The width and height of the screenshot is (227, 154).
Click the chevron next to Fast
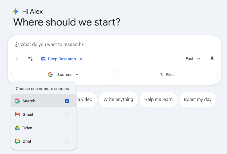pyautogui.click(x=199, y=59)
